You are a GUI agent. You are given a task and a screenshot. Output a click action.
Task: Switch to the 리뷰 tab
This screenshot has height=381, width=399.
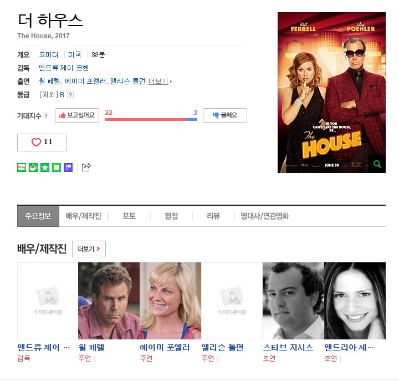point(213,216)
